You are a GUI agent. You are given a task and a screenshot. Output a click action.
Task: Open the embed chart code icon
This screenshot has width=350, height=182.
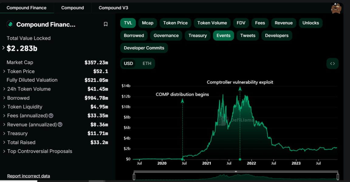(x=332, y=63)
